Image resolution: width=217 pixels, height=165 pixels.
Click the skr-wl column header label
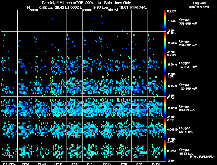[x=112, y=11]
